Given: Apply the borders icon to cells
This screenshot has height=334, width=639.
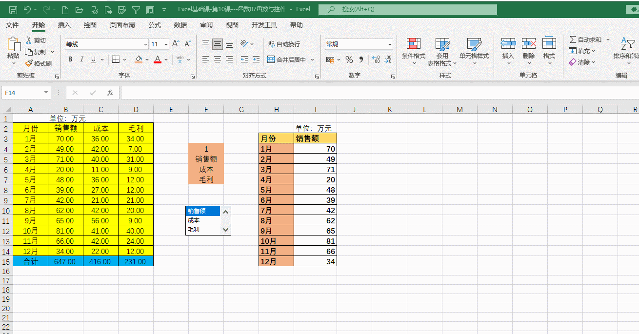Looking at the screenshot, I should 116,59.
